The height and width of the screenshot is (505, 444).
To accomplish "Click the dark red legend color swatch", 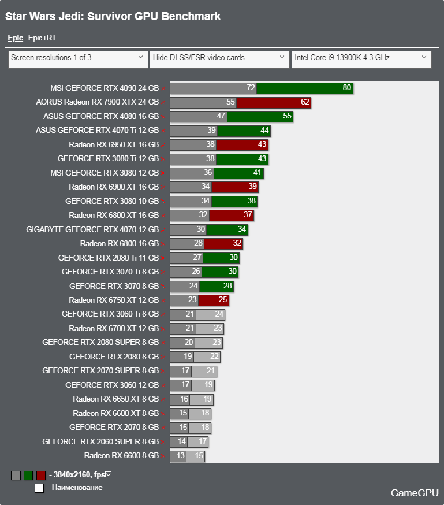I will tap(41, 476).
